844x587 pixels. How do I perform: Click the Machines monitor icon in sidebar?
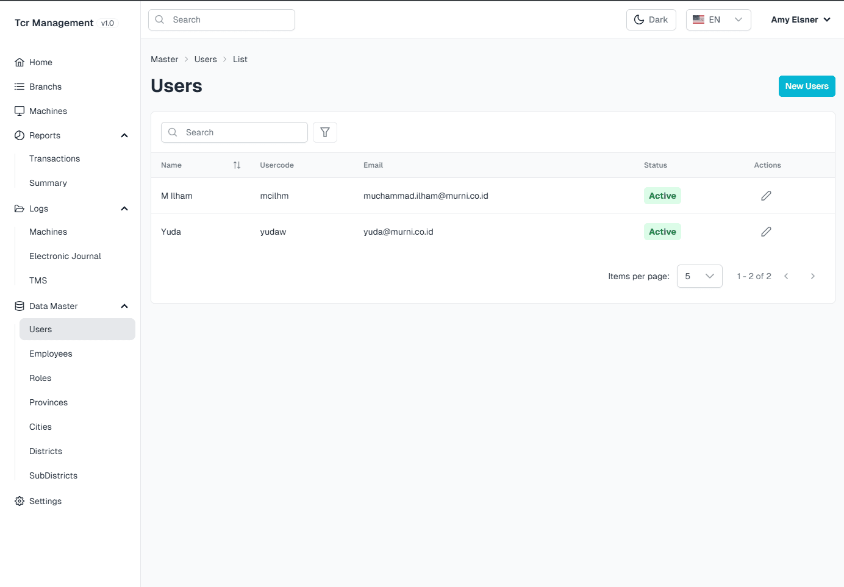click(x=20, y=111)
